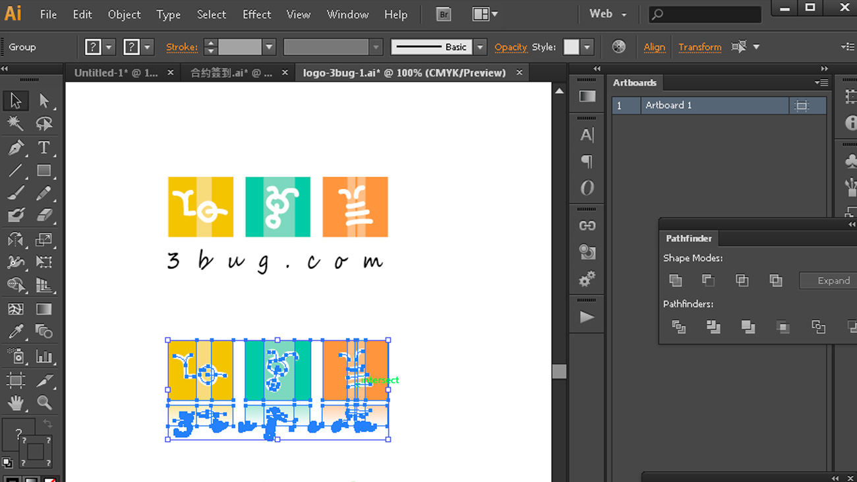Select the Eyedropper tool
Image resolution: width=857 pixels, height=482 pixels.
click(15, 331)
